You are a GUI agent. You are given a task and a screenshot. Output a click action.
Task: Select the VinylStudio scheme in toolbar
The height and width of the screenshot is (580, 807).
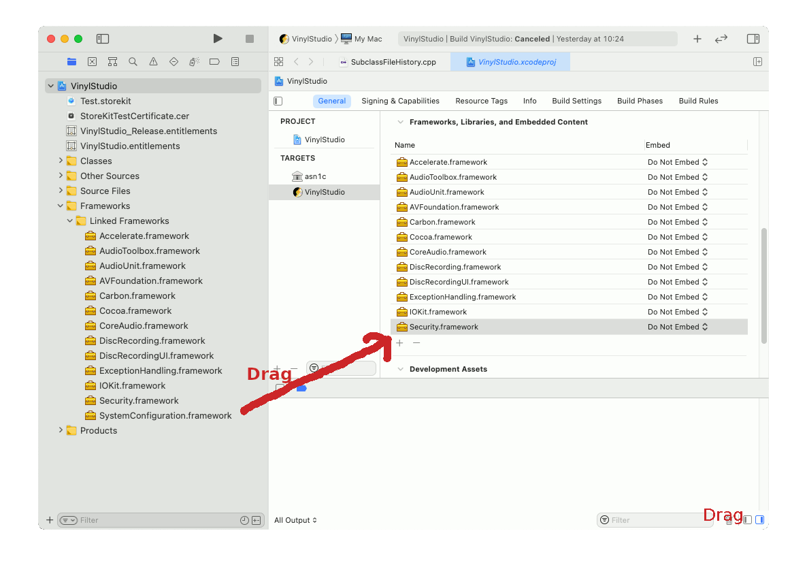point(306,39)
